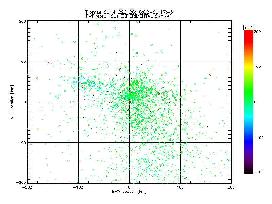Click the x-axis tick label "100"

click(180, 187)
